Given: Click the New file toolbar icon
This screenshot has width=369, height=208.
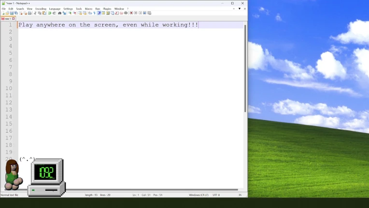Looking at the screenshot, I should click(x=3, y=13).
